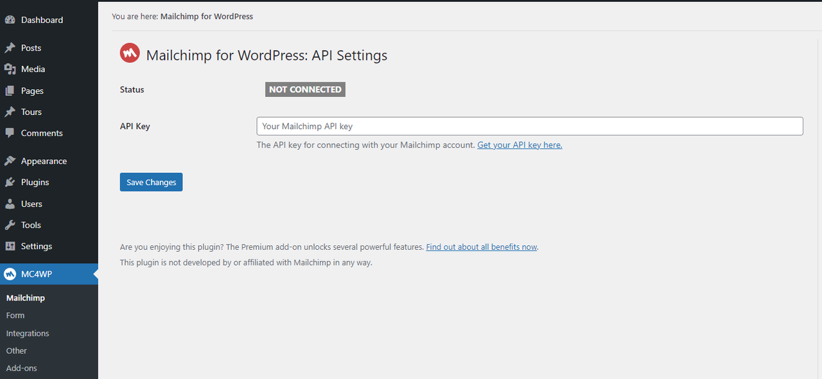Open the Form submenu item
The height and width of the screenshot is (379, 822).
point(15,315)
